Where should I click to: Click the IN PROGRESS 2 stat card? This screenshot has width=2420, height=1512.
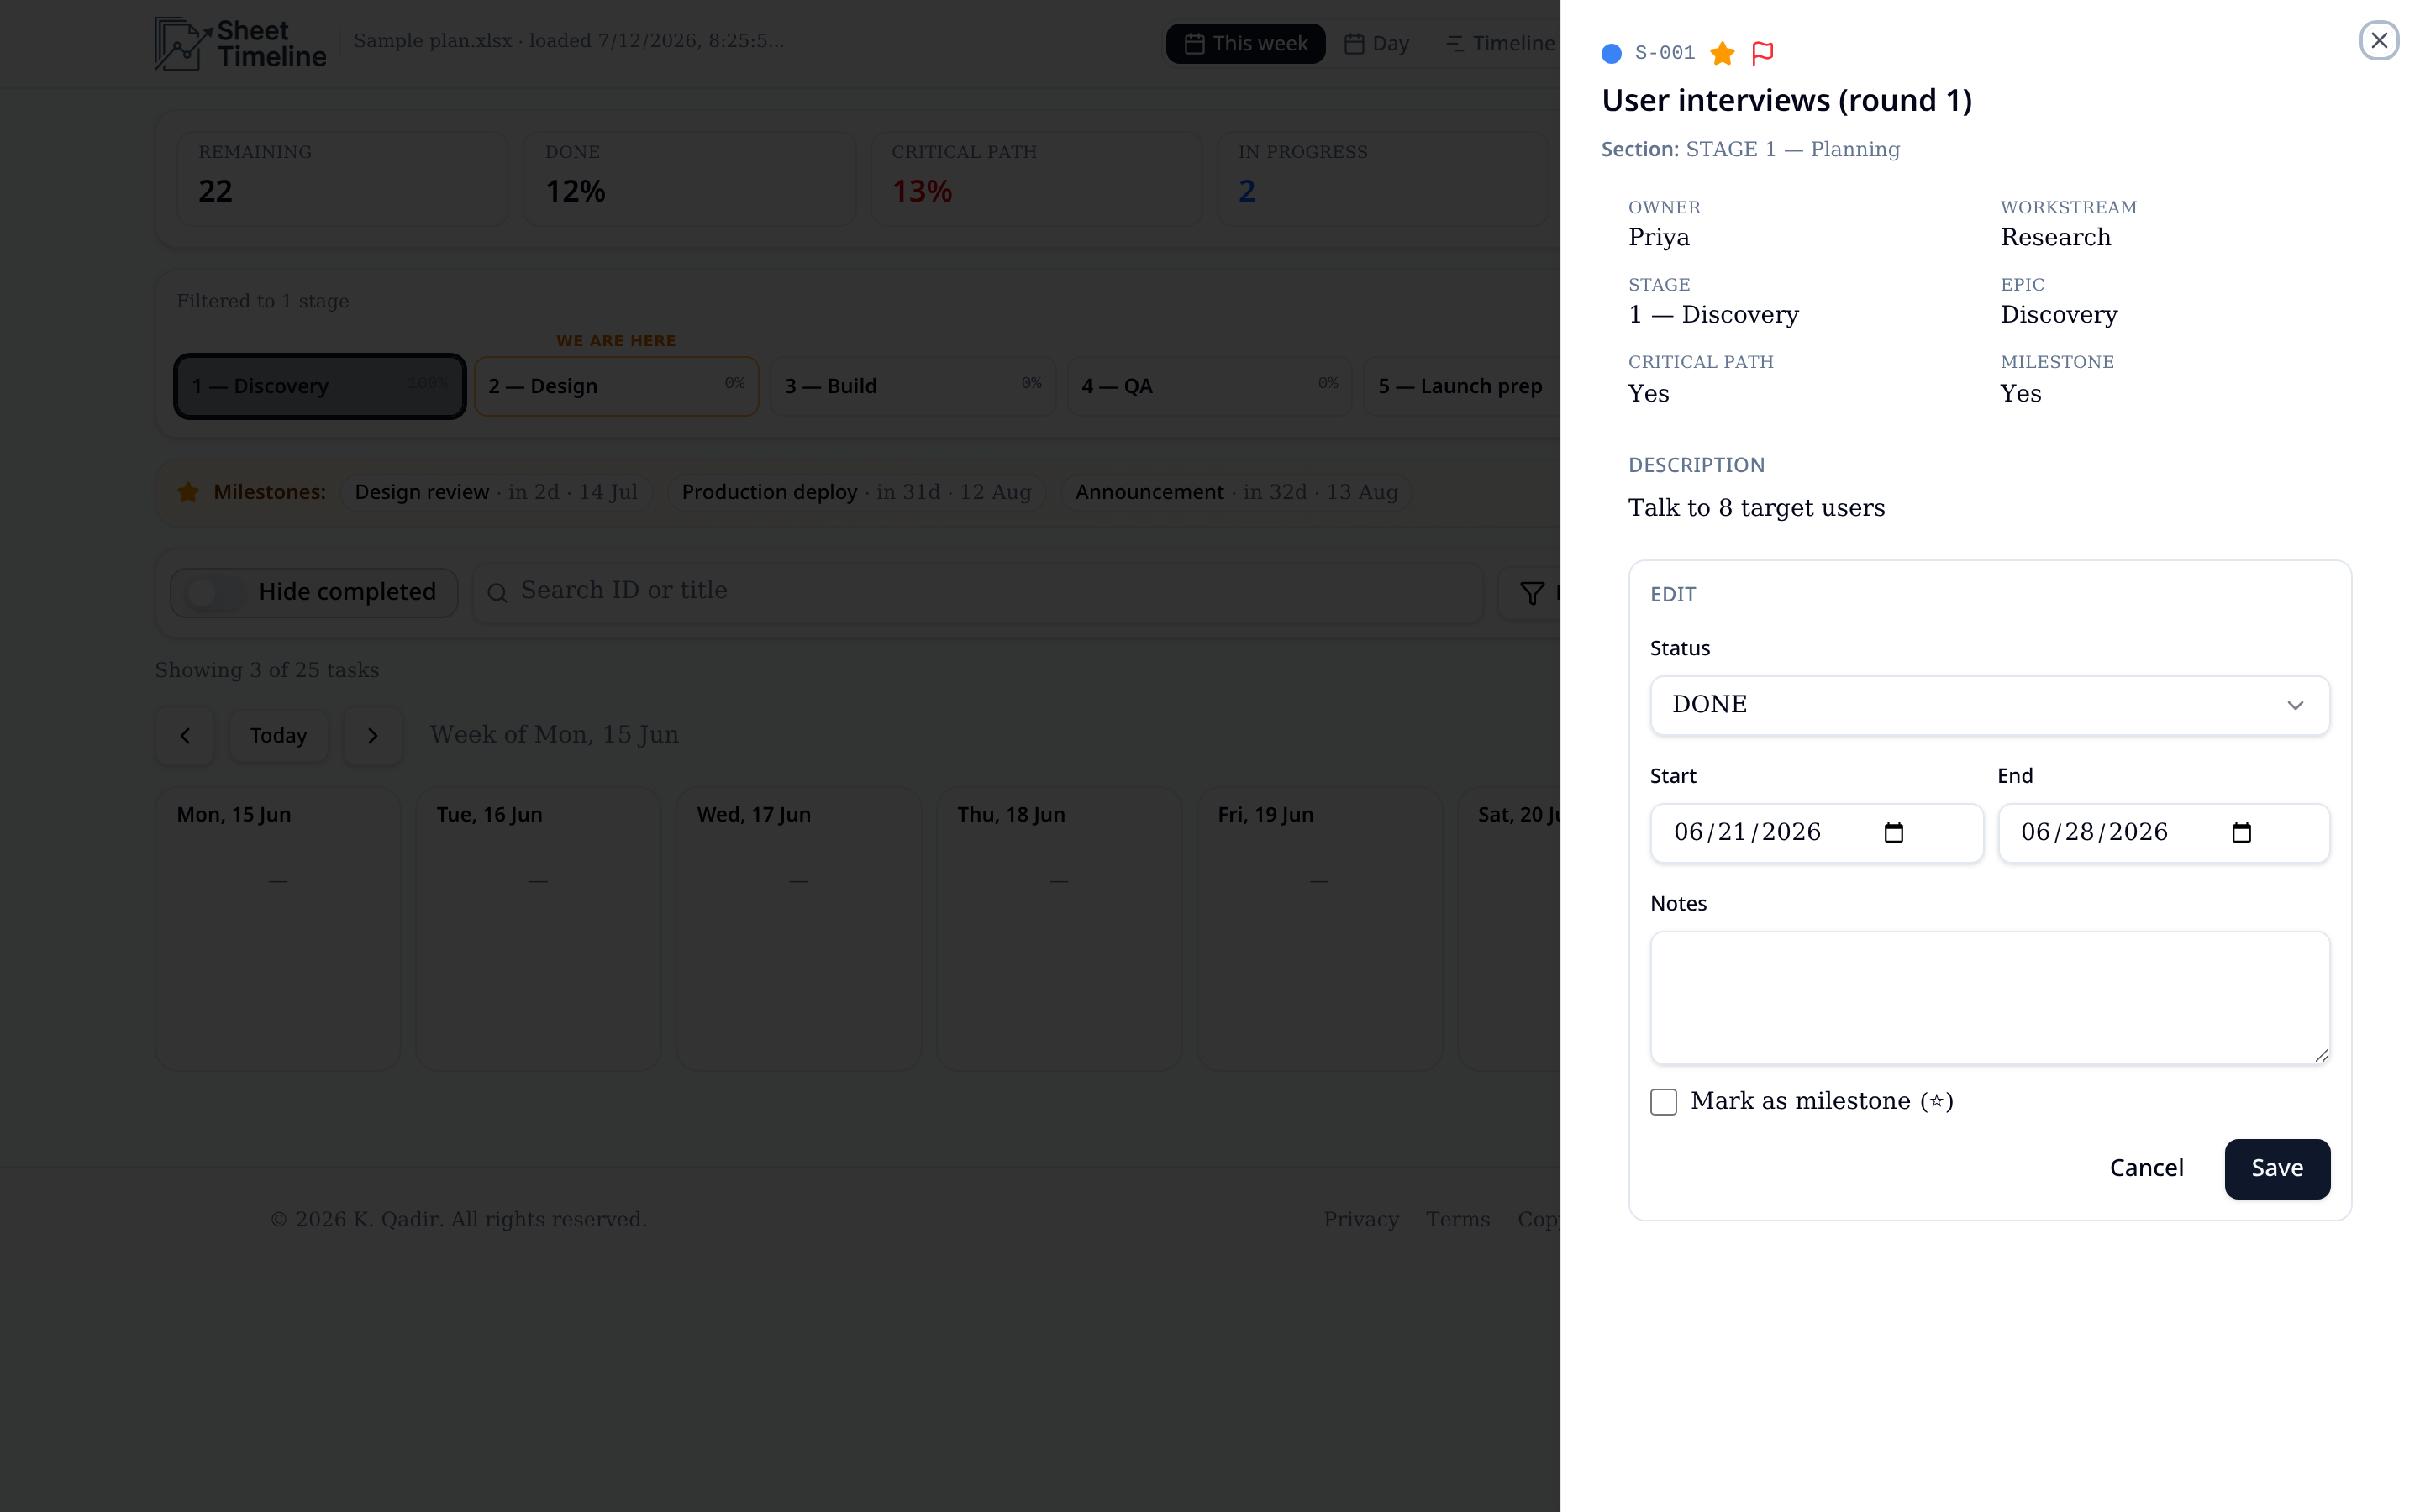(x=1383, y=178)
